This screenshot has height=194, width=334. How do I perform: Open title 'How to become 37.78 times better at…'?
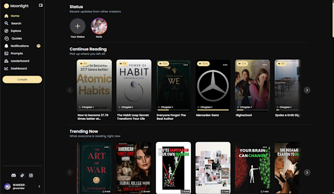[x=93, y=117]
